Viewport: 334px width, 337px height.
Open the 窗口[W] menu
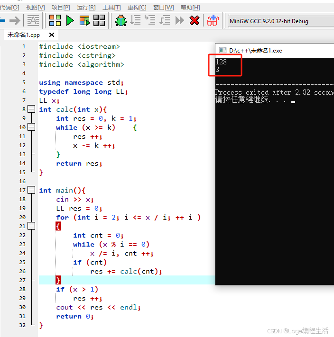(x=163, y=8)
